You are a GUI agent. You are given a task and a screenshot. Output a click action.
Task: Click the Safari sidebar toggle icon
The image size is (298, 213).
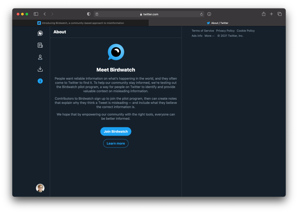pyautogui.click(x=36, y=14)
